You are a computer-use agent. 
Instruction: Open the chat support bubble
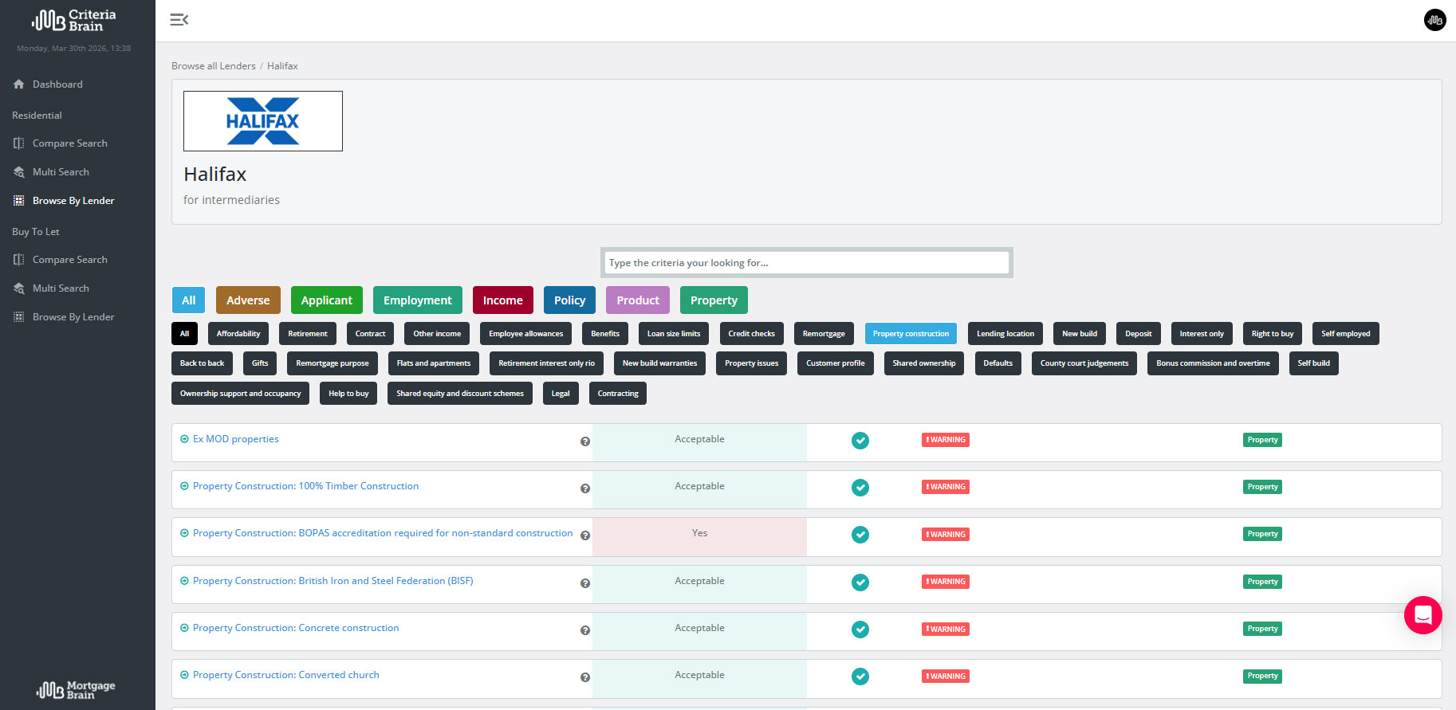[1423, 615]
